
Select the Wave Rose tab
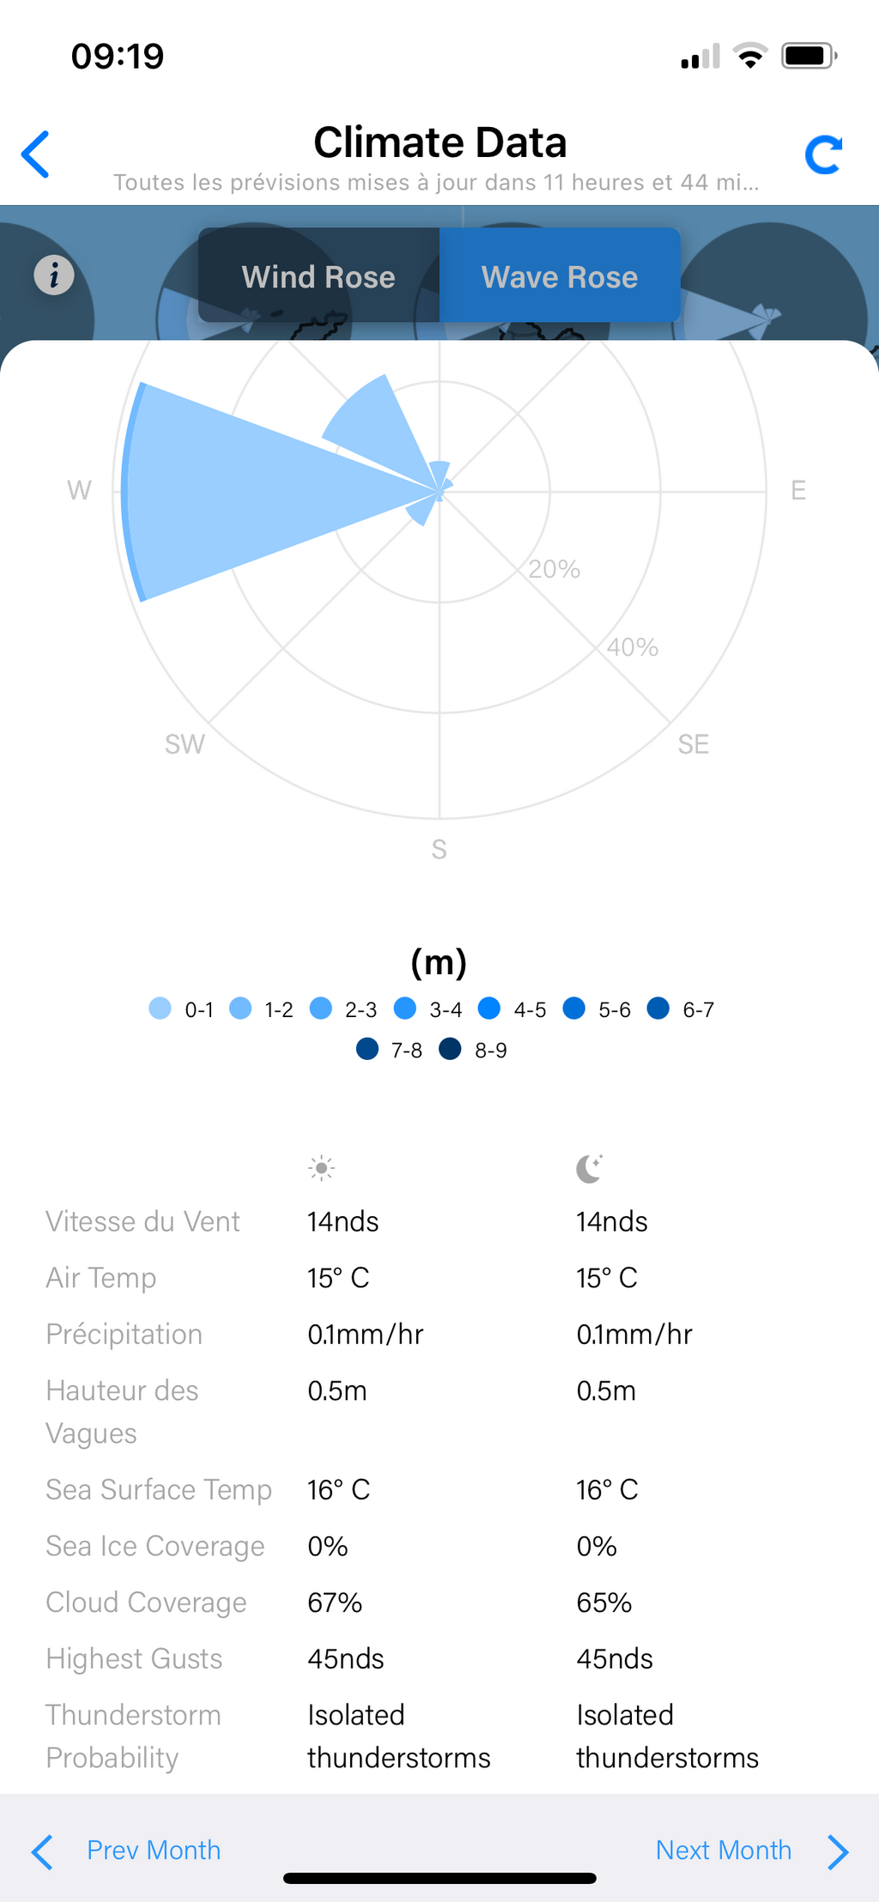pos(560,276)
